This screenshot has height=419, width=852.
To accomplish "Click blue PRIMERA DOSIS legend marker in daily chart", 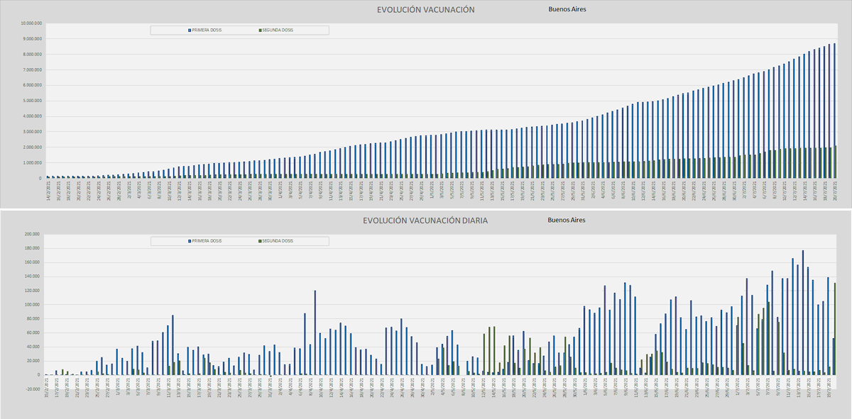I will tap(190, 241).
